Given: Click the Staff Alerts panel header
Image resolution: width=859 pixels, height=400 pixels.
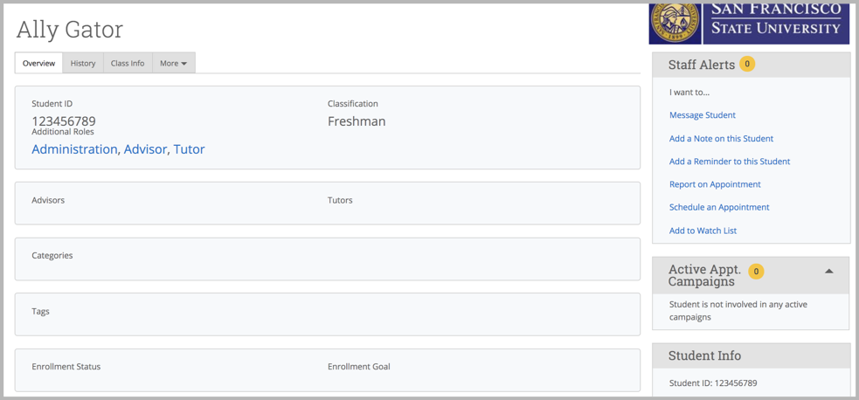Looking at the screenshot, I should tap(751, 65).
